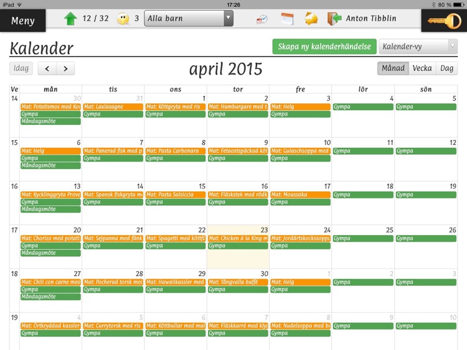Open Mat: Ortkryddad kassler event
The image size is (467, 350).
(x=50, y=326)
